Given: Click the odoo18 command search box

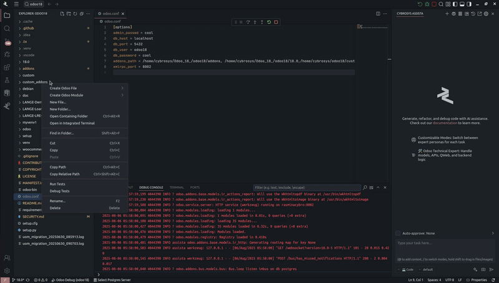Looking at the screenshot, I should pyautogui.click(x=34, y=4).
